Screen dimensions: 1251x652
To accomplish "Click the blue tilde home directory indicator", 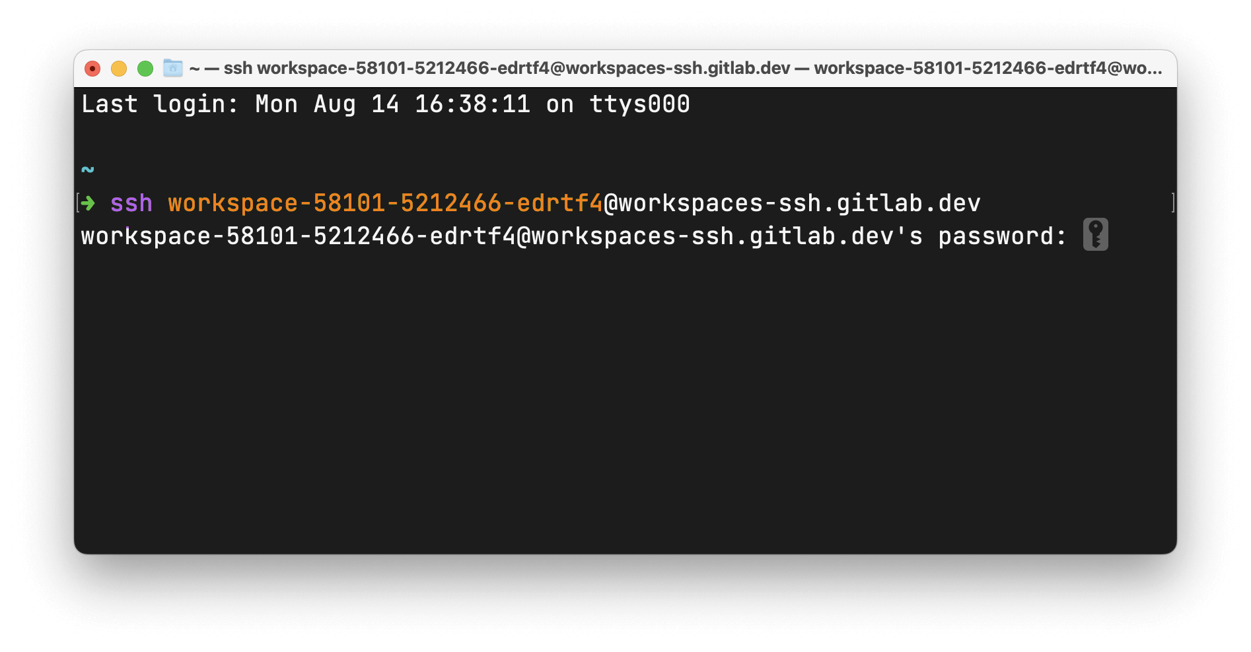I will (x=88, y=169).
